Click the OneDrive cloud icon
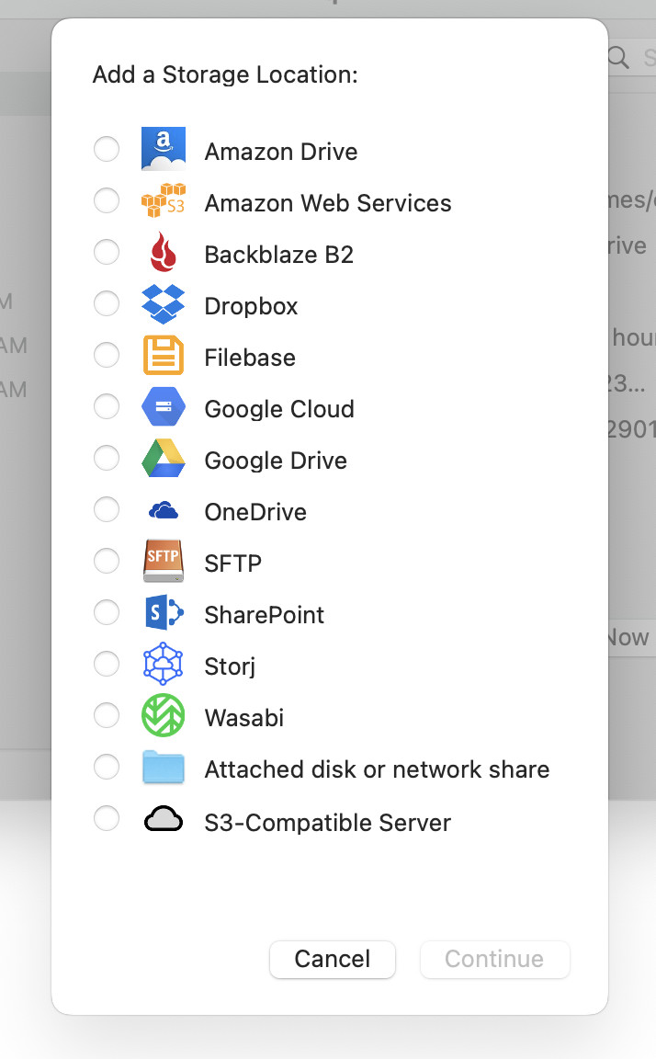The width and height of the screenshot is (656, 1059). [x=164, y=510]
